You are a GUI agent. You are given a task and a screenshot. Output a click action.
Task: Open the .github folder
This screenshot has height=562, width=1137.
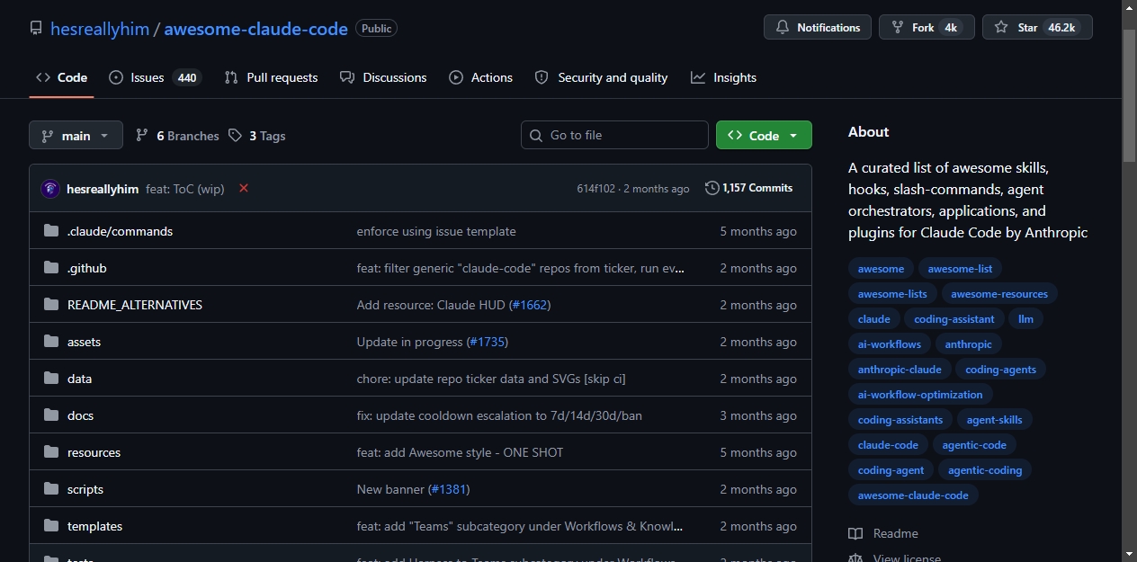(86, 268)
